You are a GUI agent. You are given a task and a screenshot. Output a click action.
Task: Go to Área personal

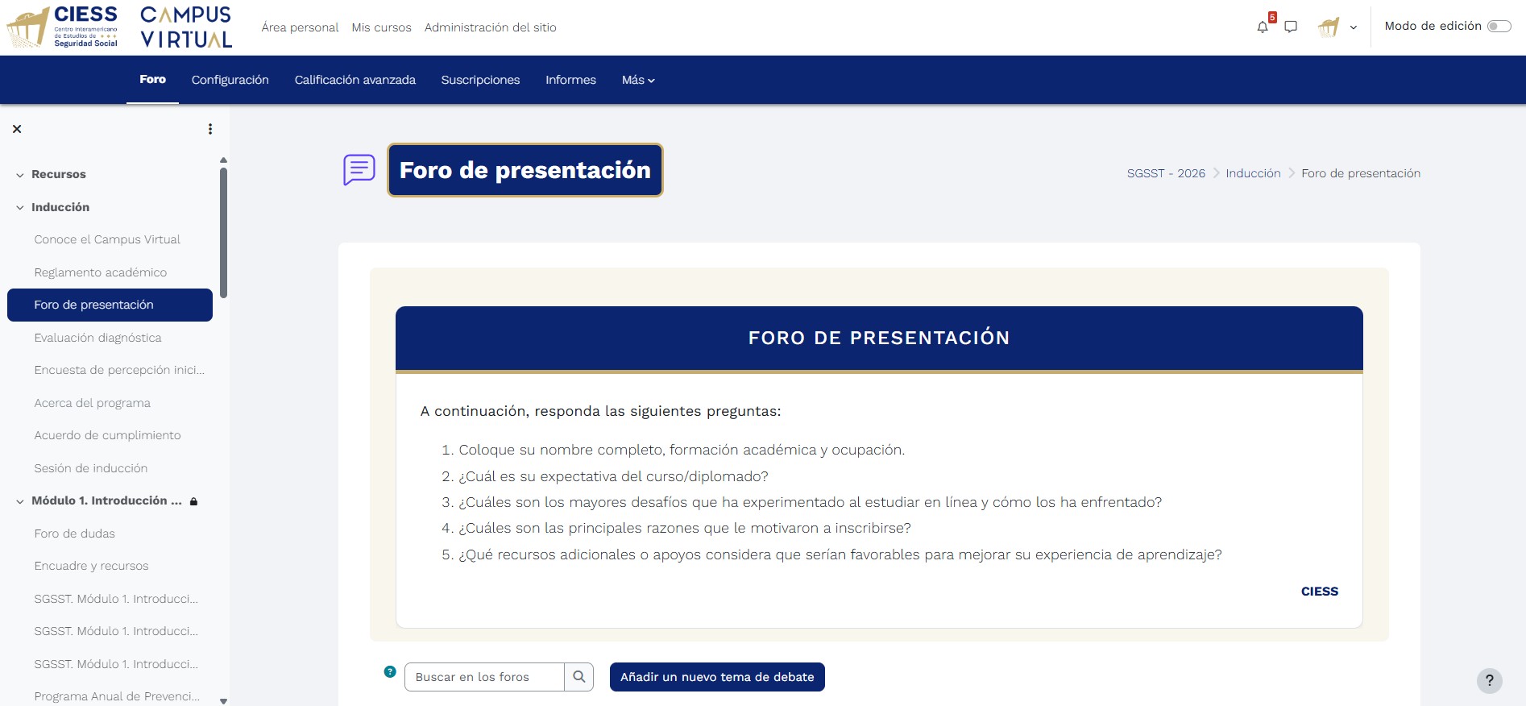tap(300, 27)
